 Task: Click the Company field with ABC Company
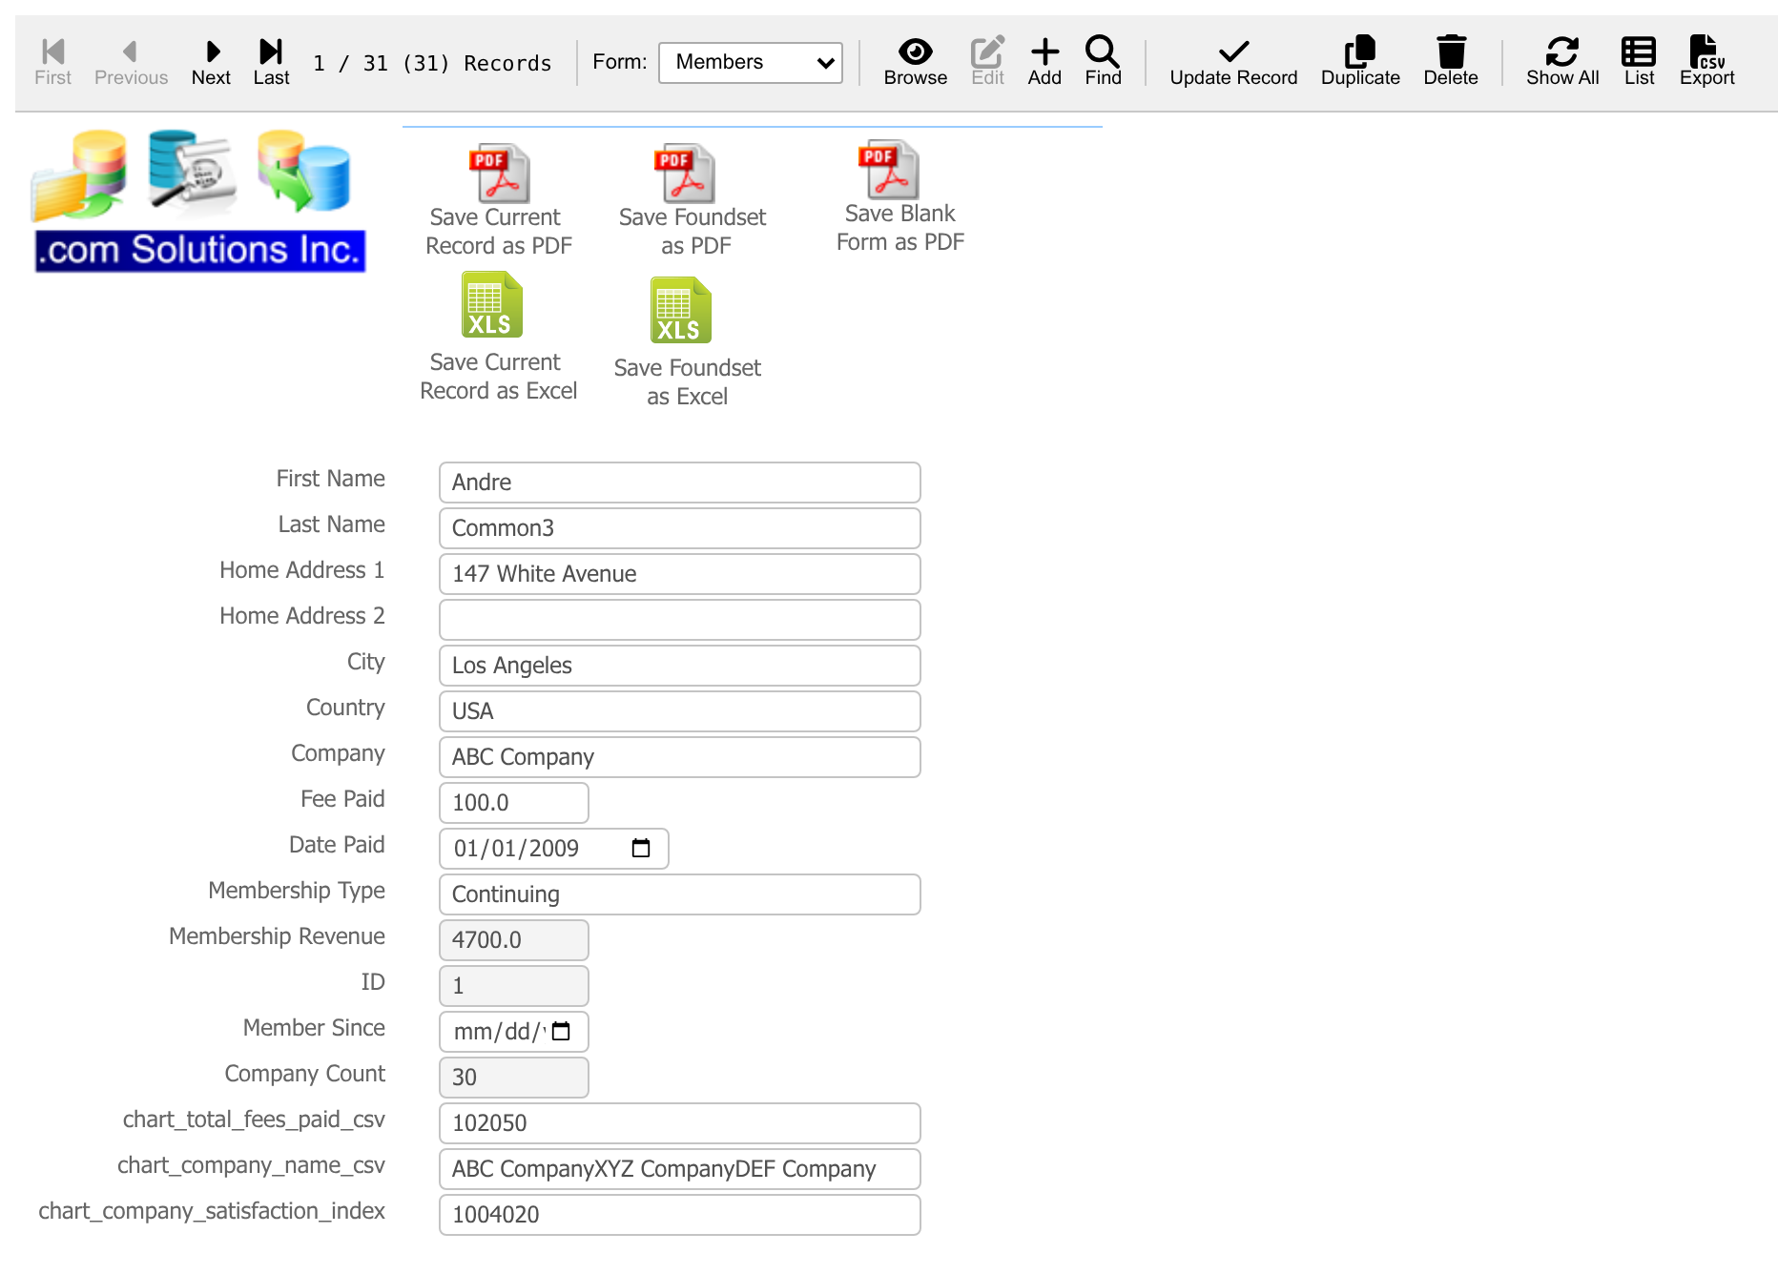pos(679,757)
